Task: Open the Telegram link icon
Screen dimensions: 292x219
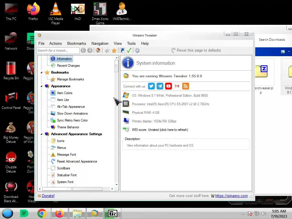Action: [x=160, y=86]
